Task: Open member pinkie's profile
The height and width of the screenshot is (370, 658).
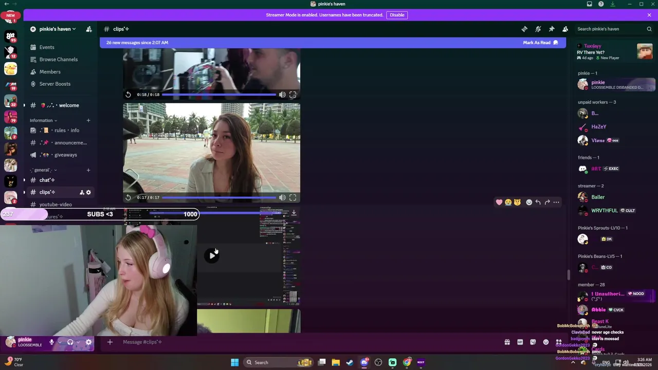Action: point(616,84)
